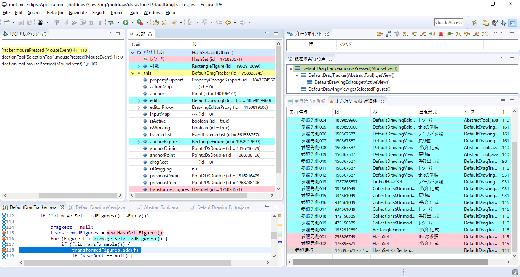Click the Quick Access search field
Viewport: 520px width, 277px height.
[449, 22]
